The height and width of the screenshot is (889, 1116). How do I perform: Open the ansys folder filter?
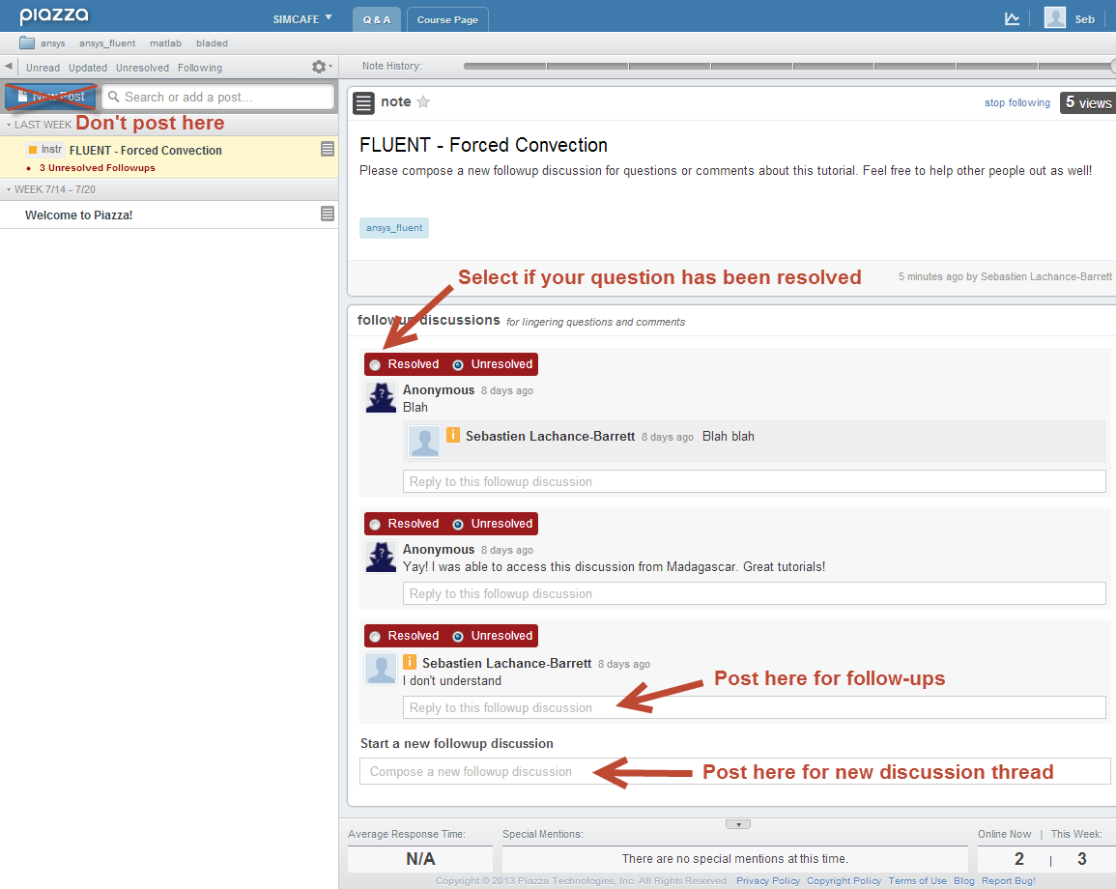coord(53,43)
